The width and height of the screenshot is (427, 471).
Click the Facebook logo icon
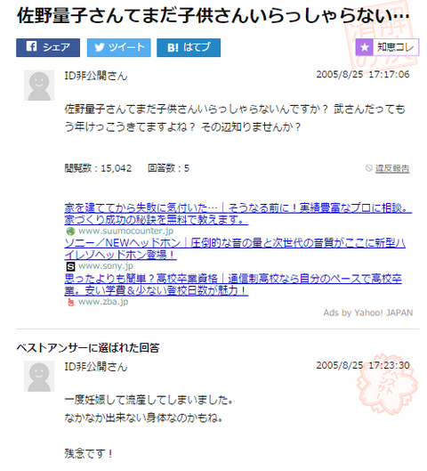[31, 46]
